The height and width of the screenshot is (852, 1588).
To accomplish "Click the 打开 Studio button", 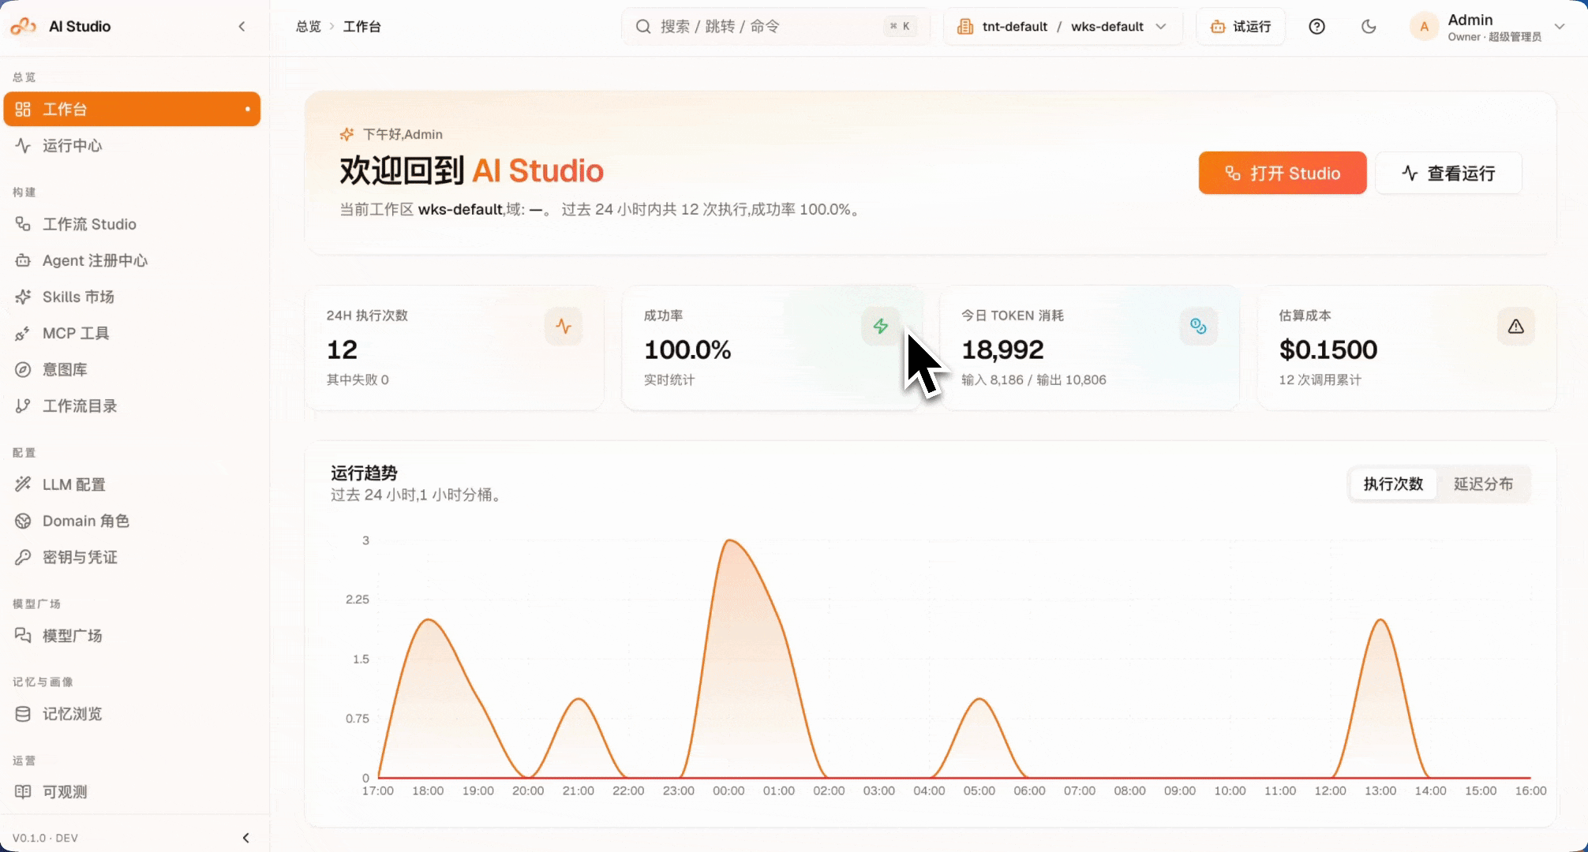I will 1283,173.
